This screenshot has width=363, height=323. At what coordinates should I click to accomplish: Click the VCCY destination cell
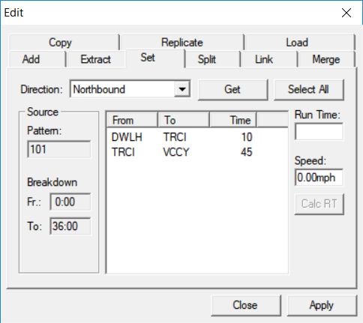pos(176,152)
